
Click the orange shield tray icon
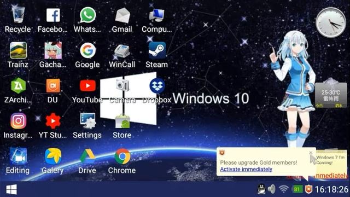[x=308, y=189]
